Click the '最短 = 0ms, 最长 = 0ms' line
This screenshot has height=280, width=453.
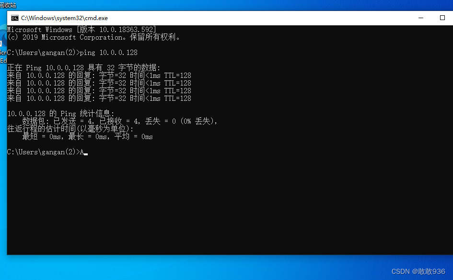88,137
